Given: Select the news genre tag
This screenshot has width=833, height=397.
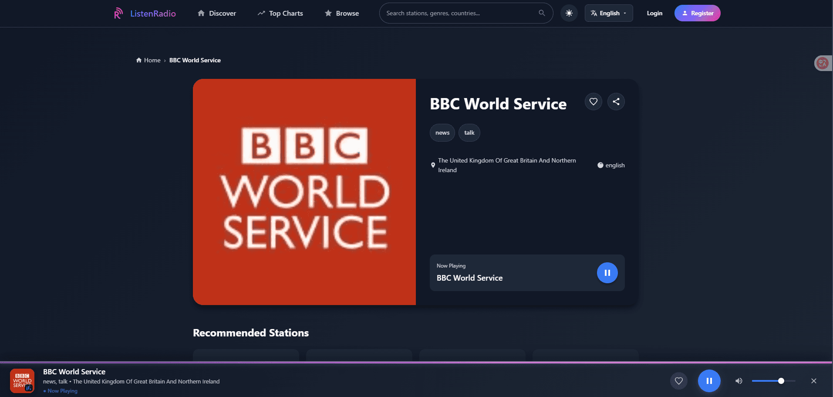Looking at the screenshot, I should tap(442, 132).
